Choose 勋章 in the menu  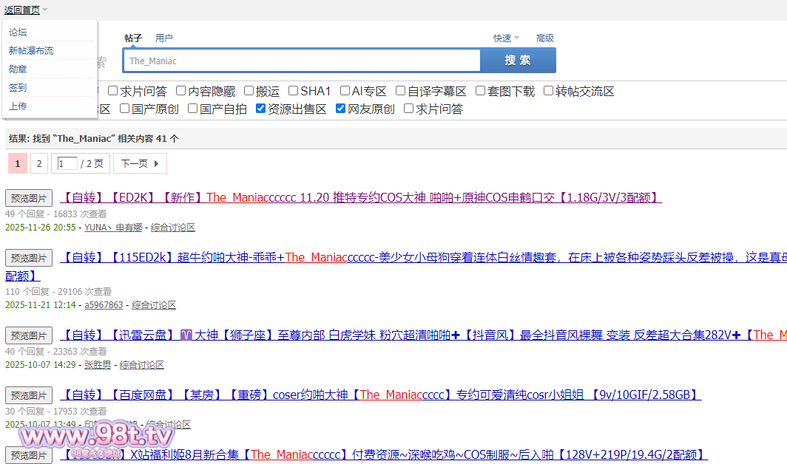(18, 69)
